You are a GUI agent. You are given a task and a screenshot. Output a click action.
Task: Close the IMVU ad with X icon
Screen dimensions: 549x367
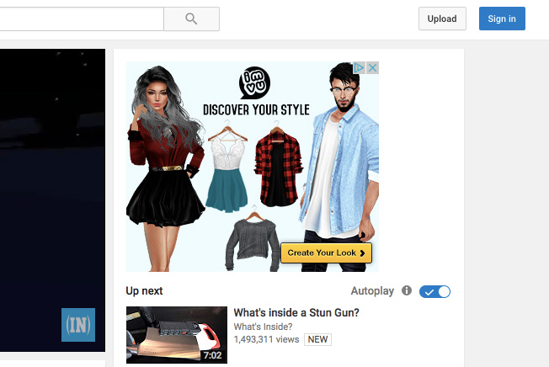pyautogui.click(x=371, y=68)
